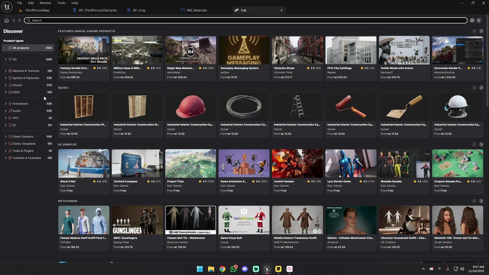489x275 pixels.
Task: Show previous UE Samples carousel items
Action: click(474, 144)
